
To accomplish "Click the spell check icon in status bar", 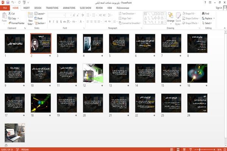I will [17, 149].
